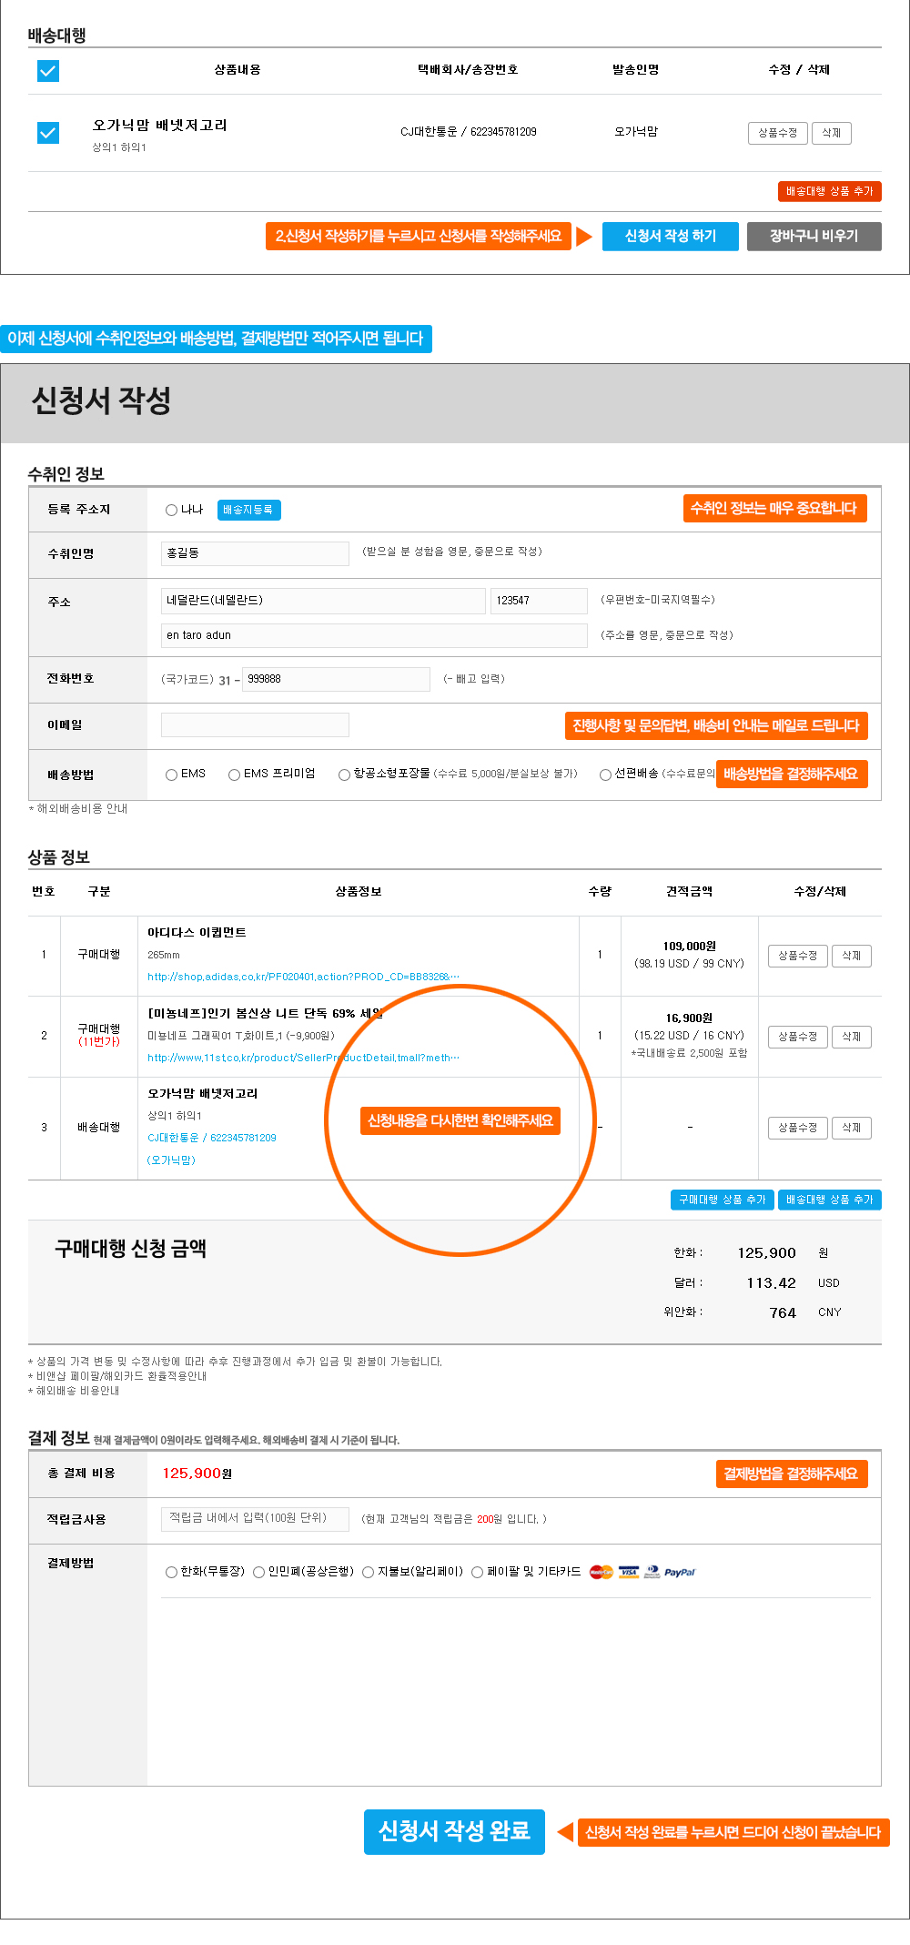The height and width of the screenshot is (1945, 910).
Task: Focus the 적립금 사용 input box
Action: tap(255, 1518)
